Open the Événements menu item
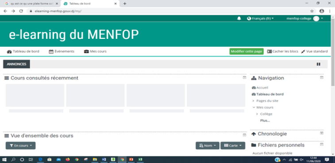The image size is (335, 163). (x=62, y=51)
